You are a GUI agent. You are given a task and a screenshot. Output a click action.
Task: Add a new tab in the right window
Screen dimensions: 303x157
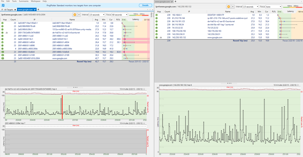175,2
